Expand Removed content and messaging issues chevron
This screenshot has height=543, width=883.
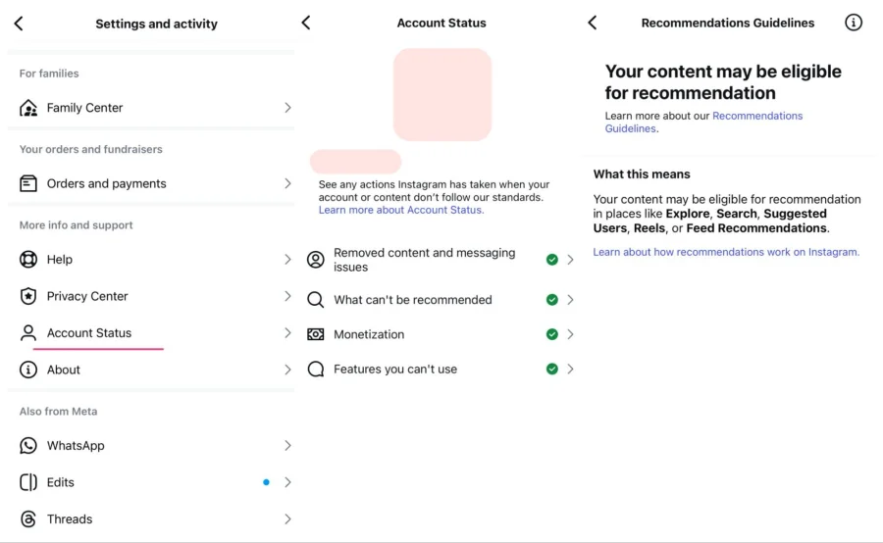[570, 260]
